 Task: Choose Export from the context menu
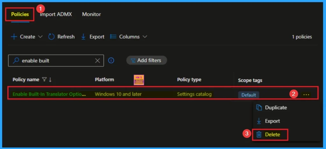pyautogui.click(x=273, y=121)
